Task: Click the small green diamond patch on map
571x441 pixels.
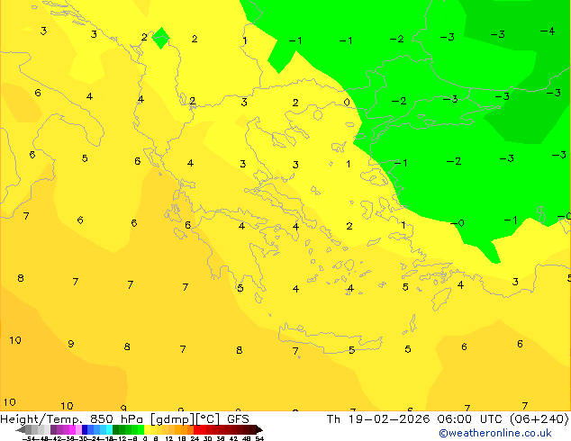Action: tap(161, 38)
